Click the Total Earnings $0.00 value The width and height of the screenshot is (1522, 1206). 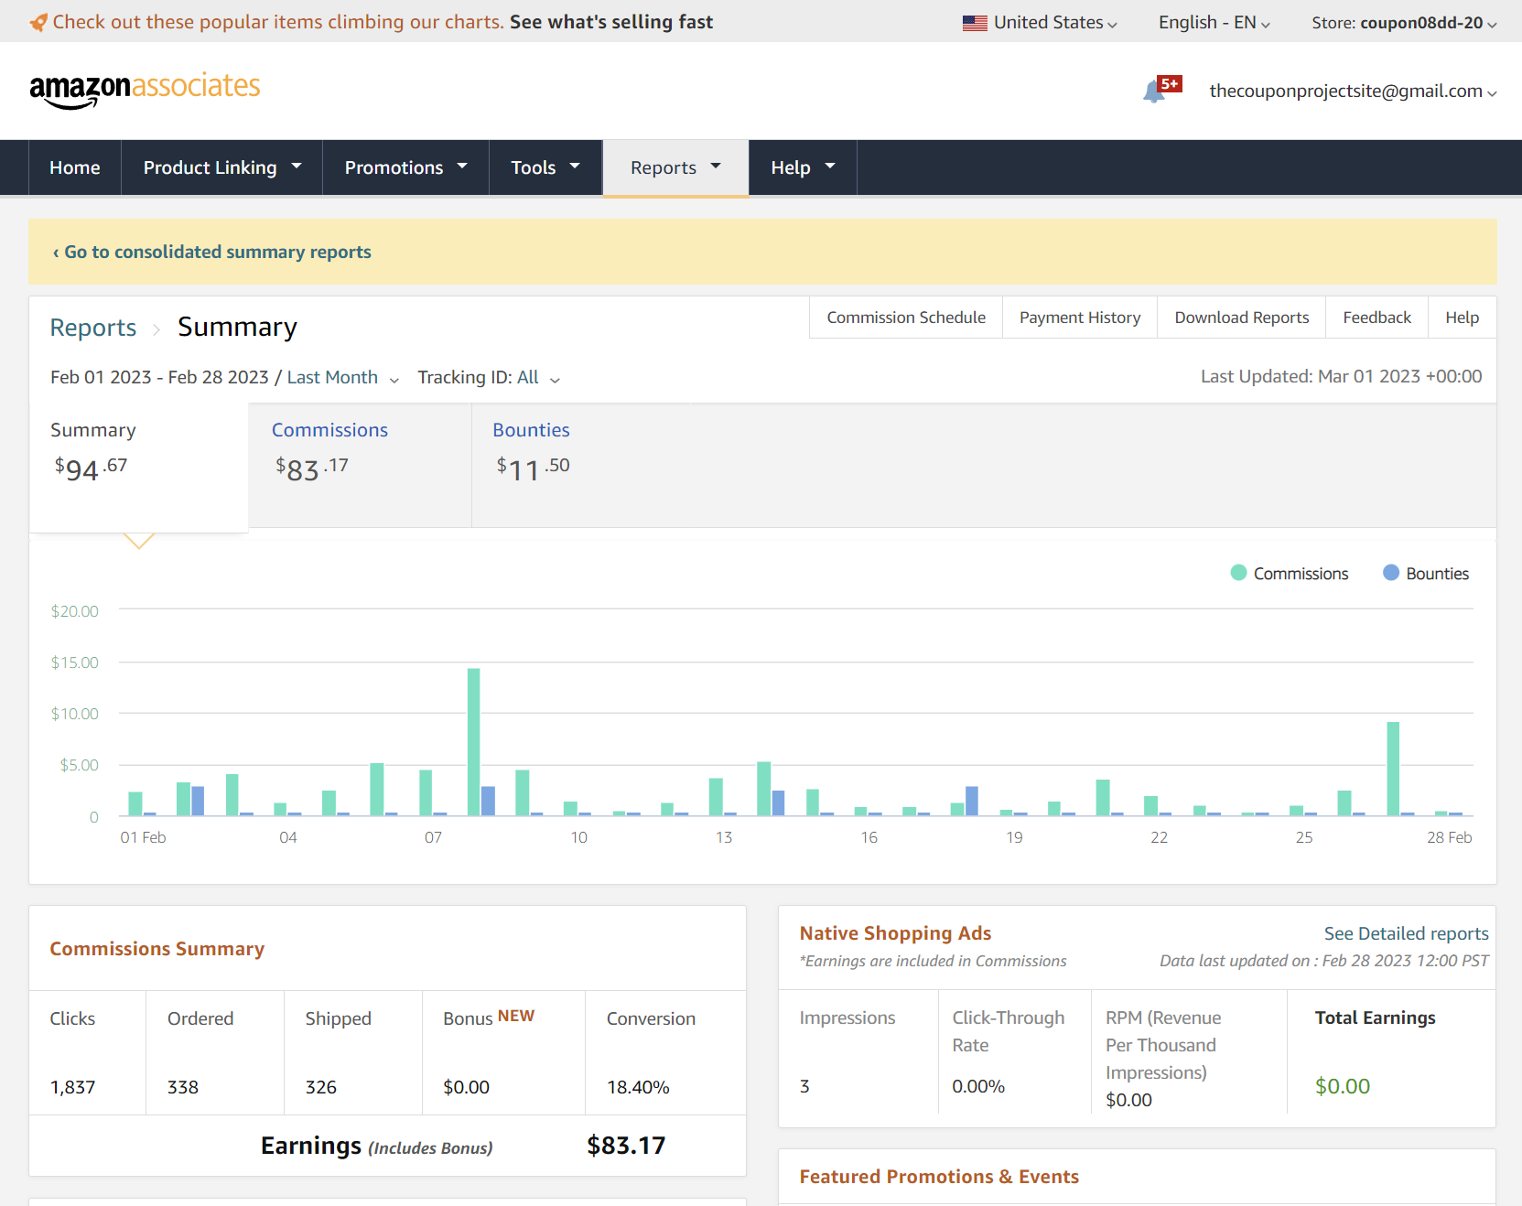point(1343,1086)
